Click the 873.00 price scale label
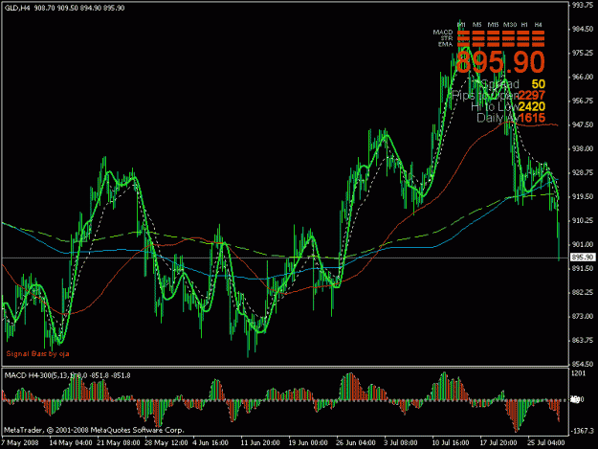This screenshot has height=449, width=598. pyautogui.click(x=583, y=316)
